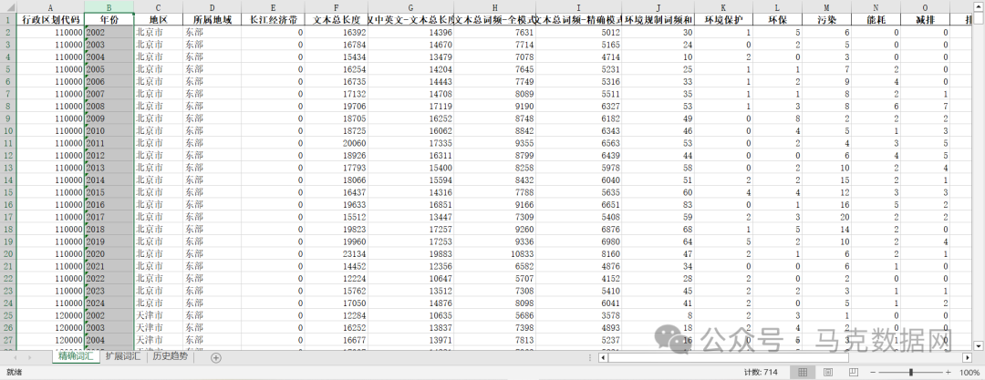The width and height of the screenshot is (985, 380).
Task: Select row 25 header number
Action: (x=7, y=315)
